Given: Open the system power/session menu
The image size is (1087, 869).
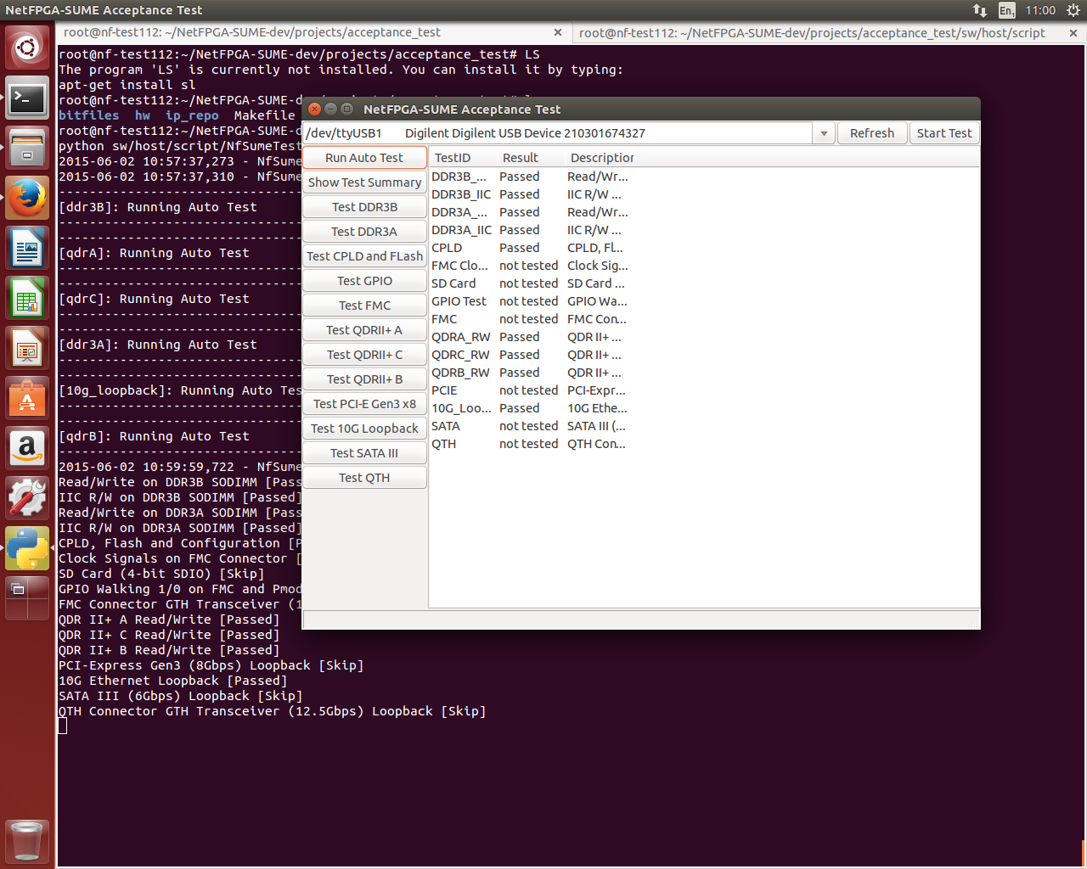Looking at the screenshot, I should pyautogui.click(x=1073, y=10).
